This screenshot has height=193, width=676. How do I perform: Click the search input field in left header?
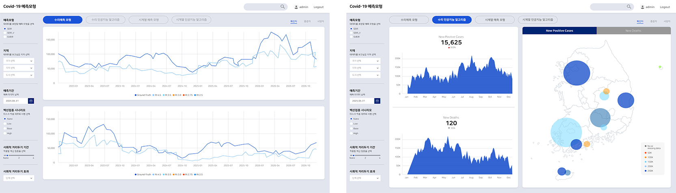tap(262, 7)
